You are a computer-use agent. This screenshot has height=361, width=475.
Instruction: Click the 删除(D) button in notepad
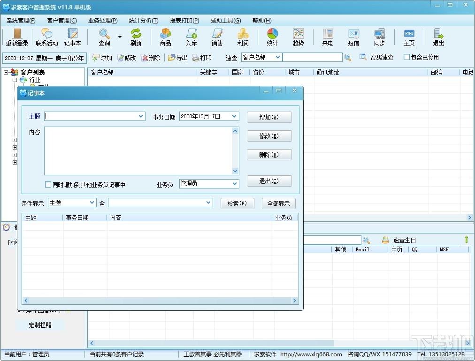pos(269,155)
